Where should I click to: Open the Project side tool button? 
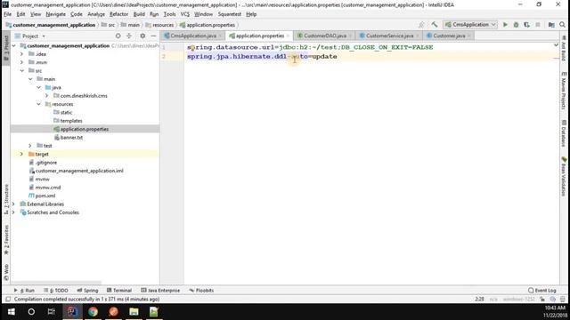(6, 49)
